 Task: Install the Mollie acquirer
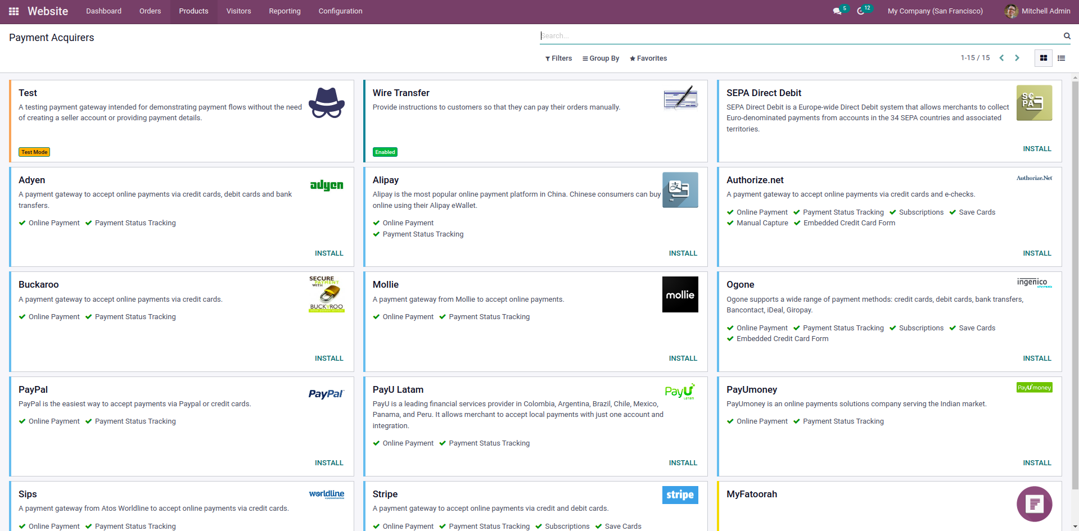click(683, 358)
